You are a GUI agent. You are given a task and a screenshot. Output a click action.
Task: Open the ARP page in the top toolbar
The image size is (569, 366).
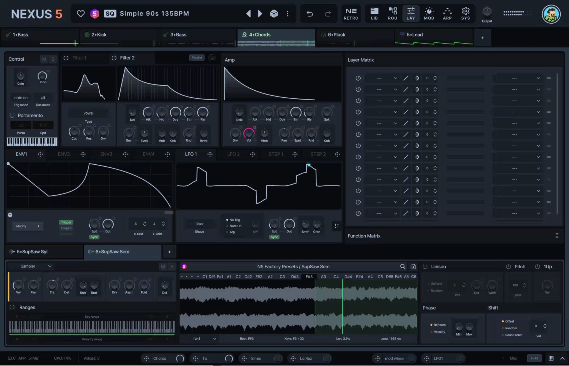pyautogui.click(x=447, y=13)
